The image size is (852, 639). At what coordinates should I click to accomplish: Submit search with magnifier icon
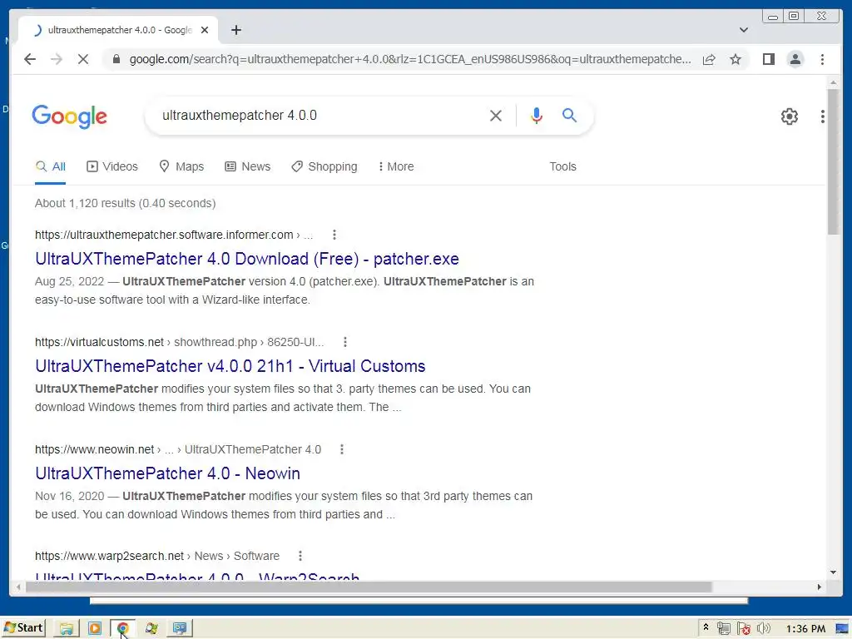(x=569, y=115)
